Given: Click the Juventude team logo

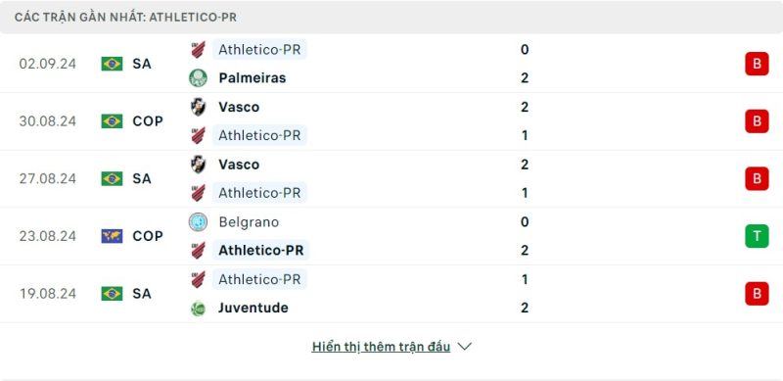Looking at the screenshot, I should tap(199, 309).
